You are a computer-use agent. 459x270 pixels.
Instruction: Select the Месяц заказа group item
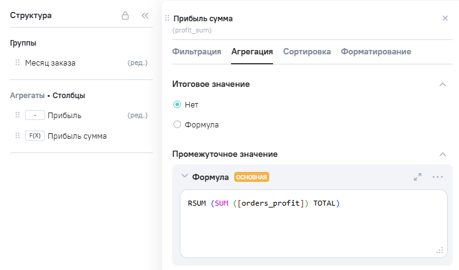tap(50, 63)
